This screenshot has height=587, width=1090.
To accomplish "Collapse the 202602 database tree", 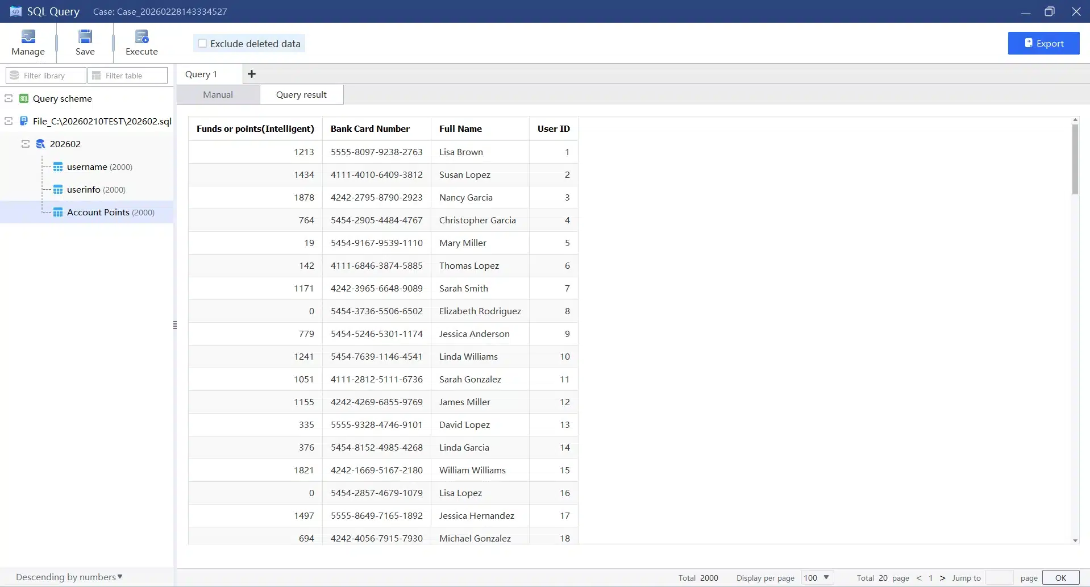I will [24, 144].
